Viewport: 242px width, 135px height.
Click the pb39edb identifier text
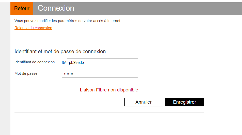(76, 63)
